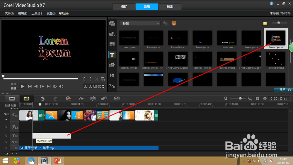
Task: Open the Instant Project library icon
Action: tap(112, 34)
